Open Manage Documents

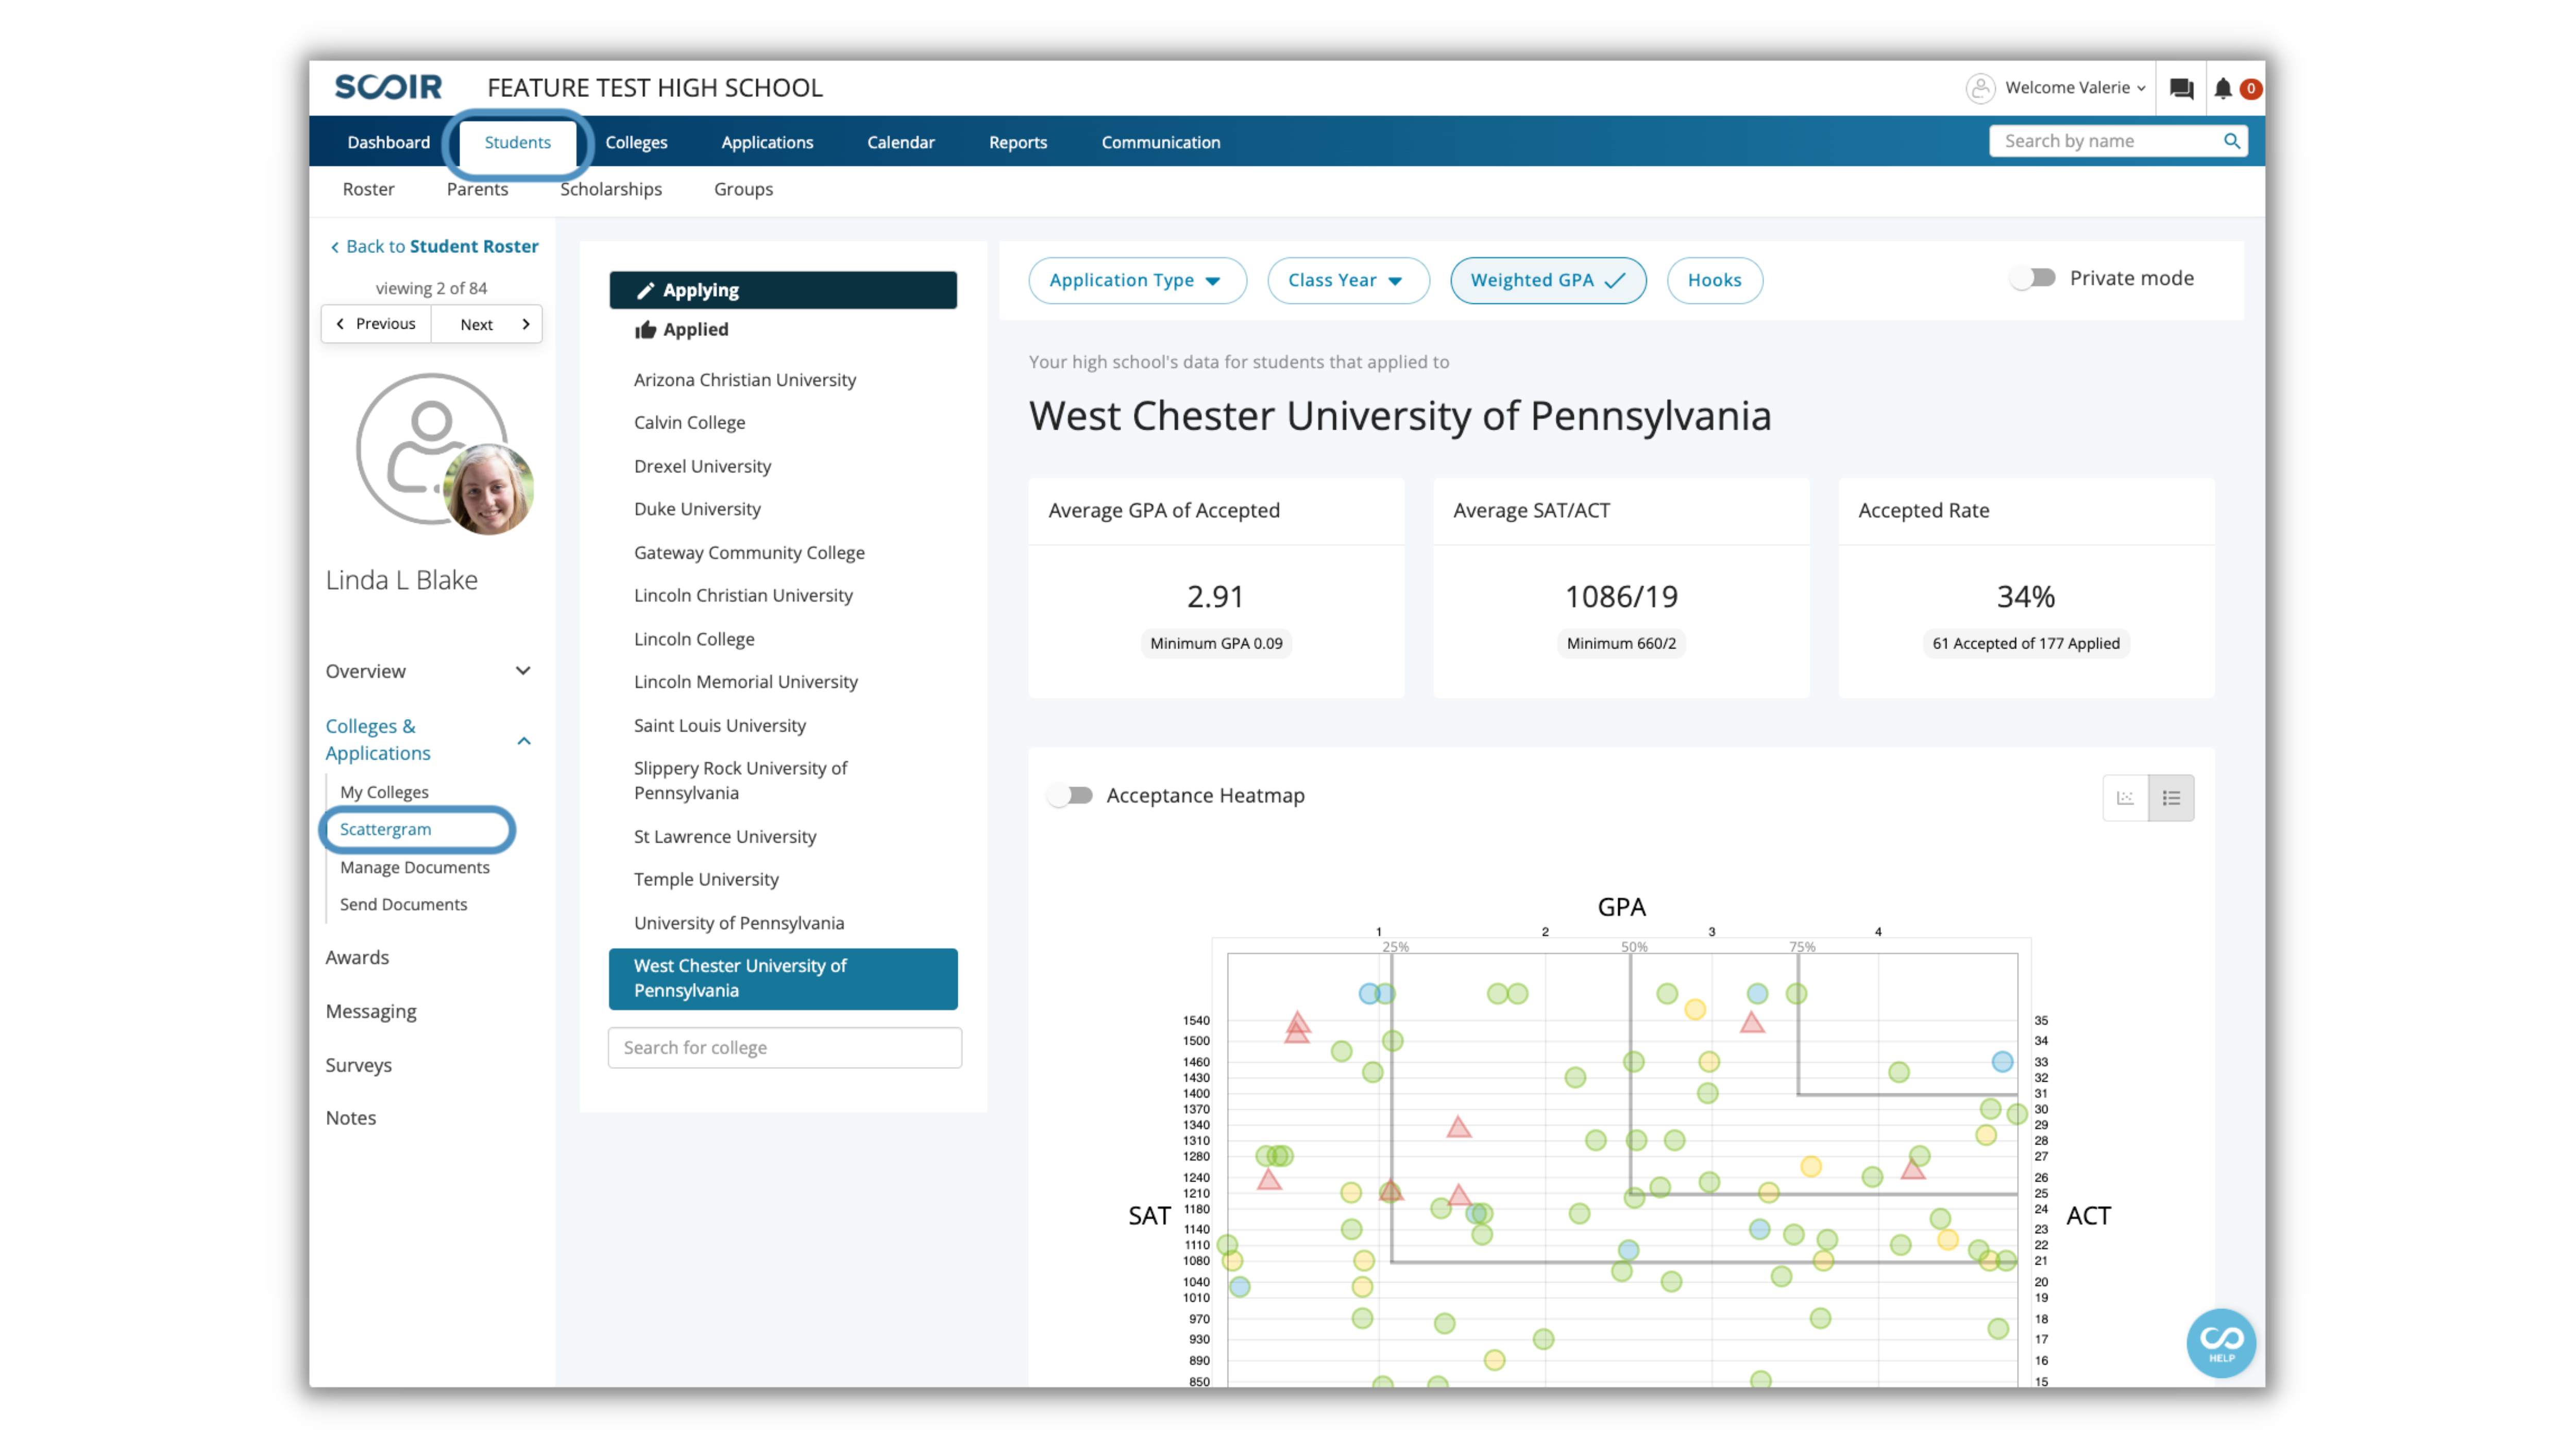click(414, 867)
